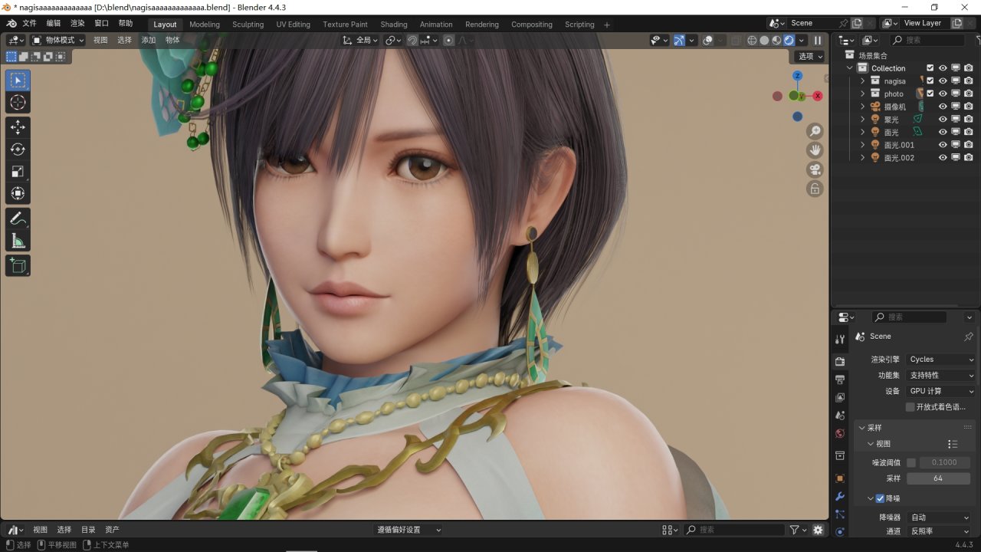Toggle snapping magnet in header
Screen dimensions: 981x552
point(412,41)
